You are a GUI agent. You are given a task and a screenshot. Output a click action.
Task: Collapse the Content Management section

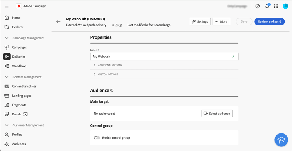pyautogui.click(x=7, y=77)
